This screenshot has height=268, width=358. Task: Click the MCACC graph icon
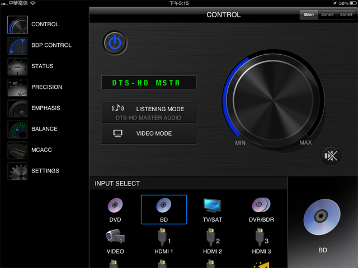click(x=17, y=150)
